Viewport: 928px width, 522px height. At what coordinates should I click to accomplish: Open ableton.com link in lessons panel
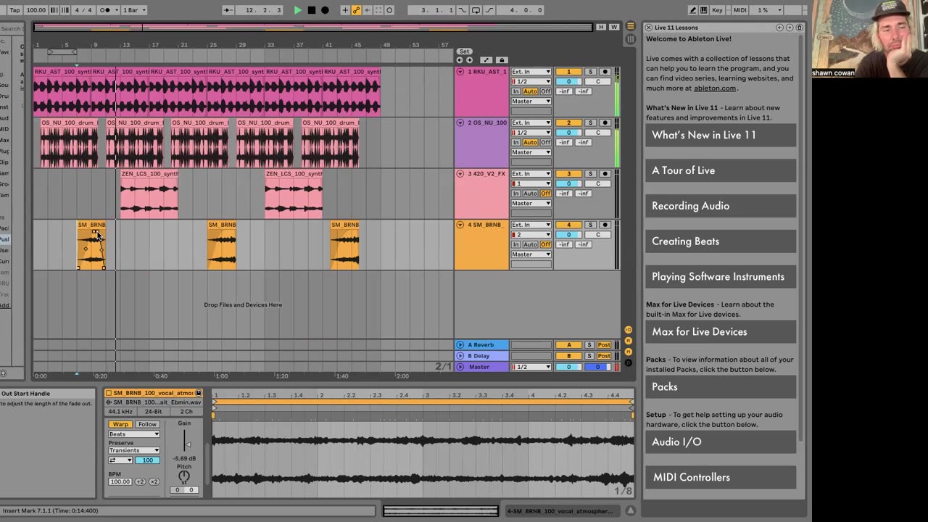pyautogui.click(x=714, y=88)
